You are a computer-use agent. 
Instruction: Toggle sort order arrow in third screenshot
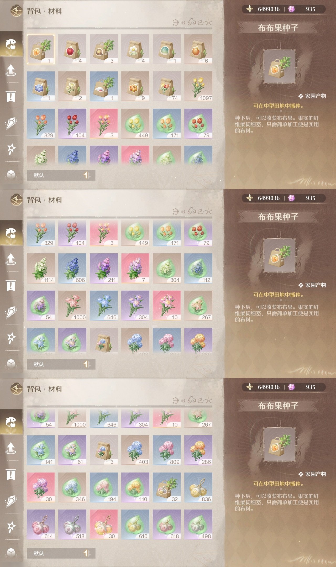[87, 553]
